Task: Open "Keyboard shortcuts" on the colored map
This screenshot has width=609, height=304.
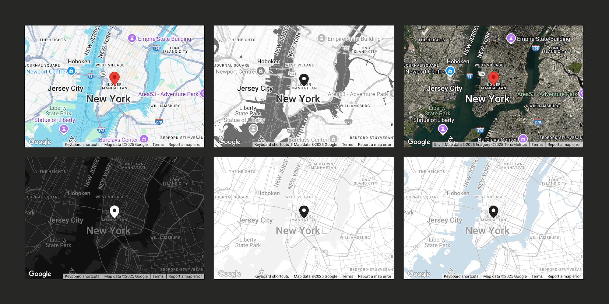Action: pos(82,145)
